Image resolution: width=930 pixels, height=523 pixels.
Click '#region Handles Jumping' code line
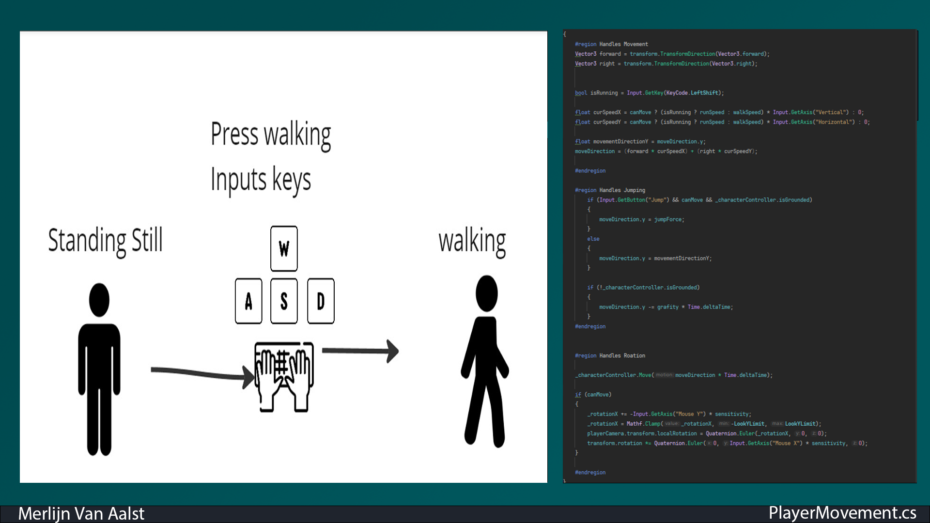coord(610,190)
